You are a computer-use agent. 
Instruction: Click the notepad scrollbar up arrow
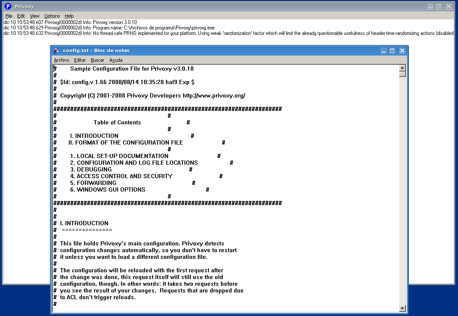pyautogui.click(x=402, y=68)
